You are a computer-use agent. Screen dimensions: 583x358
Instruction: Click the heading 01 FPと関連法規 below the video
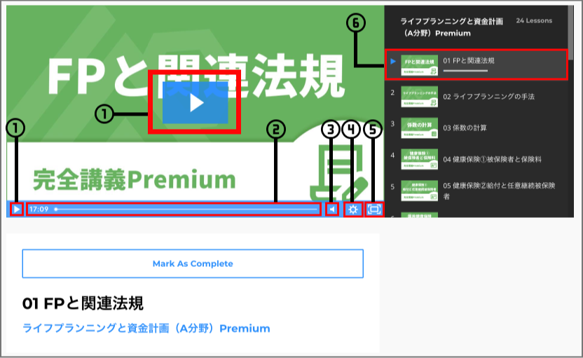[83, 303]
